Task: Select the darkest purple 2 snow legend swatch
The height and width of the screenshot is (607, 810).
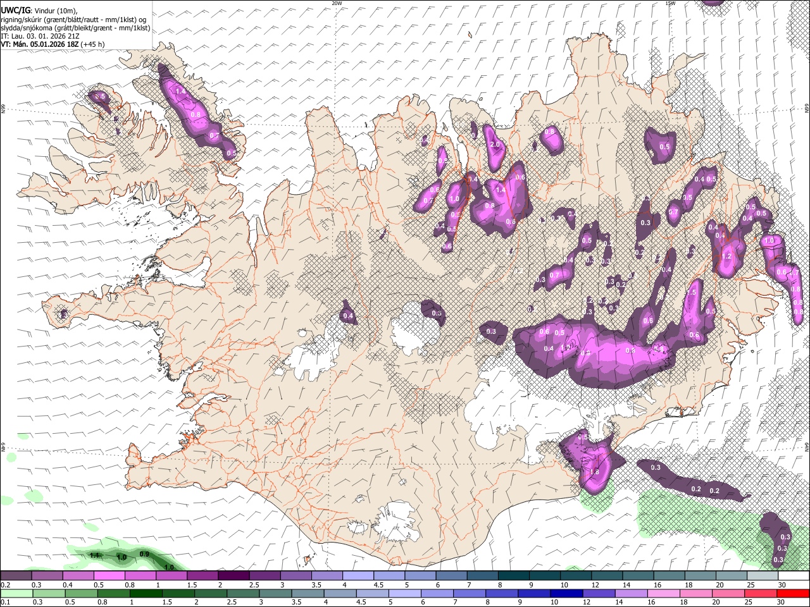Action: (x=233, y=576)
